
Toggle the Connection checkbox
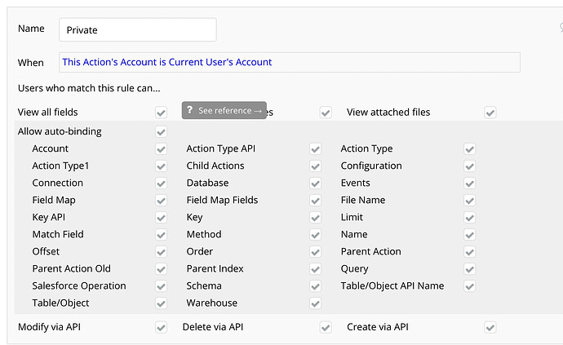pos(162,184)
